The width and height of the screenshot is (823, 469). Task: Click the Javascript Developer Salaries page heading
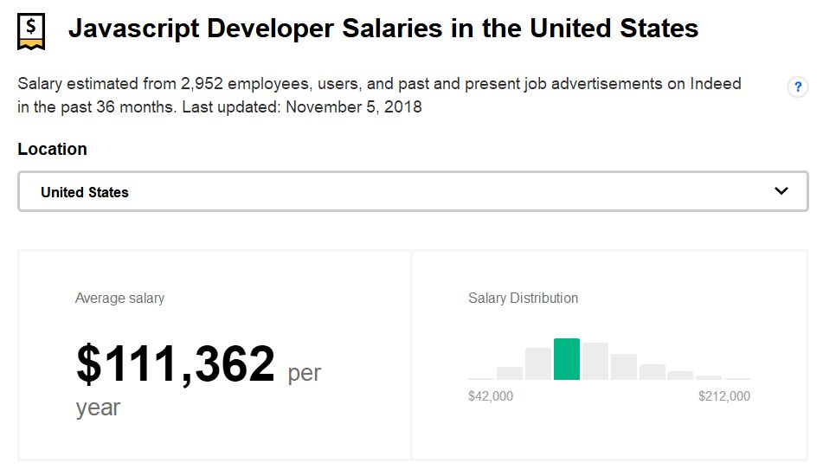point(383,29)
